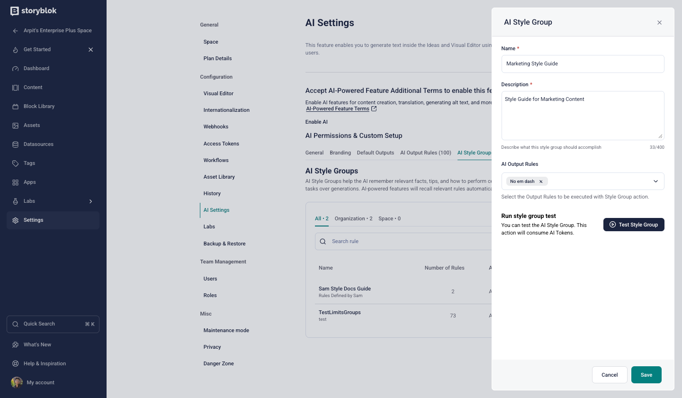The height and width of the screenshot is (398, 682).
Task: Dismiss the Get Started item
Action: pos(91,50)
